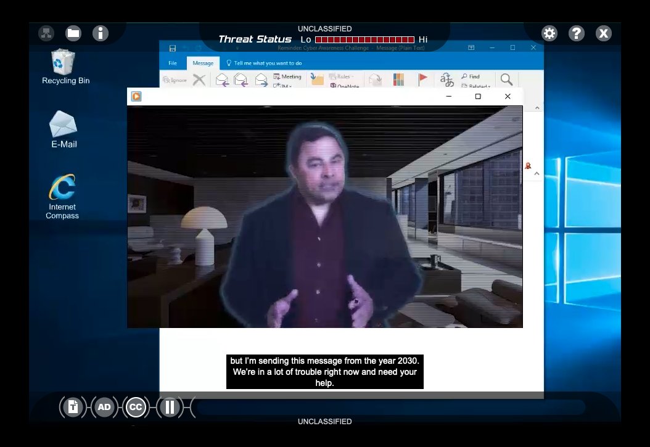Pause the video message playback
650x447 pixels.
click(x=169, y=407)
